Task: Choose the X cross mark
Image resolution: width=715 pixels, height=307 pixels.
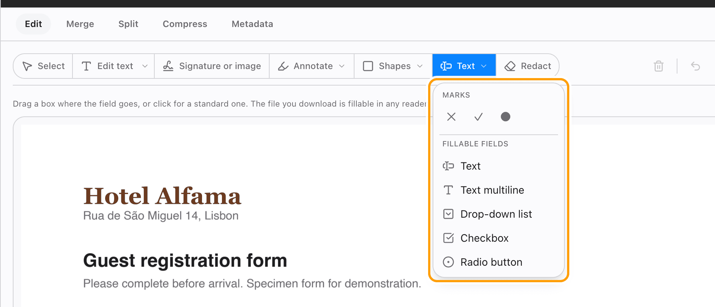Action: [x=451, y=117]
